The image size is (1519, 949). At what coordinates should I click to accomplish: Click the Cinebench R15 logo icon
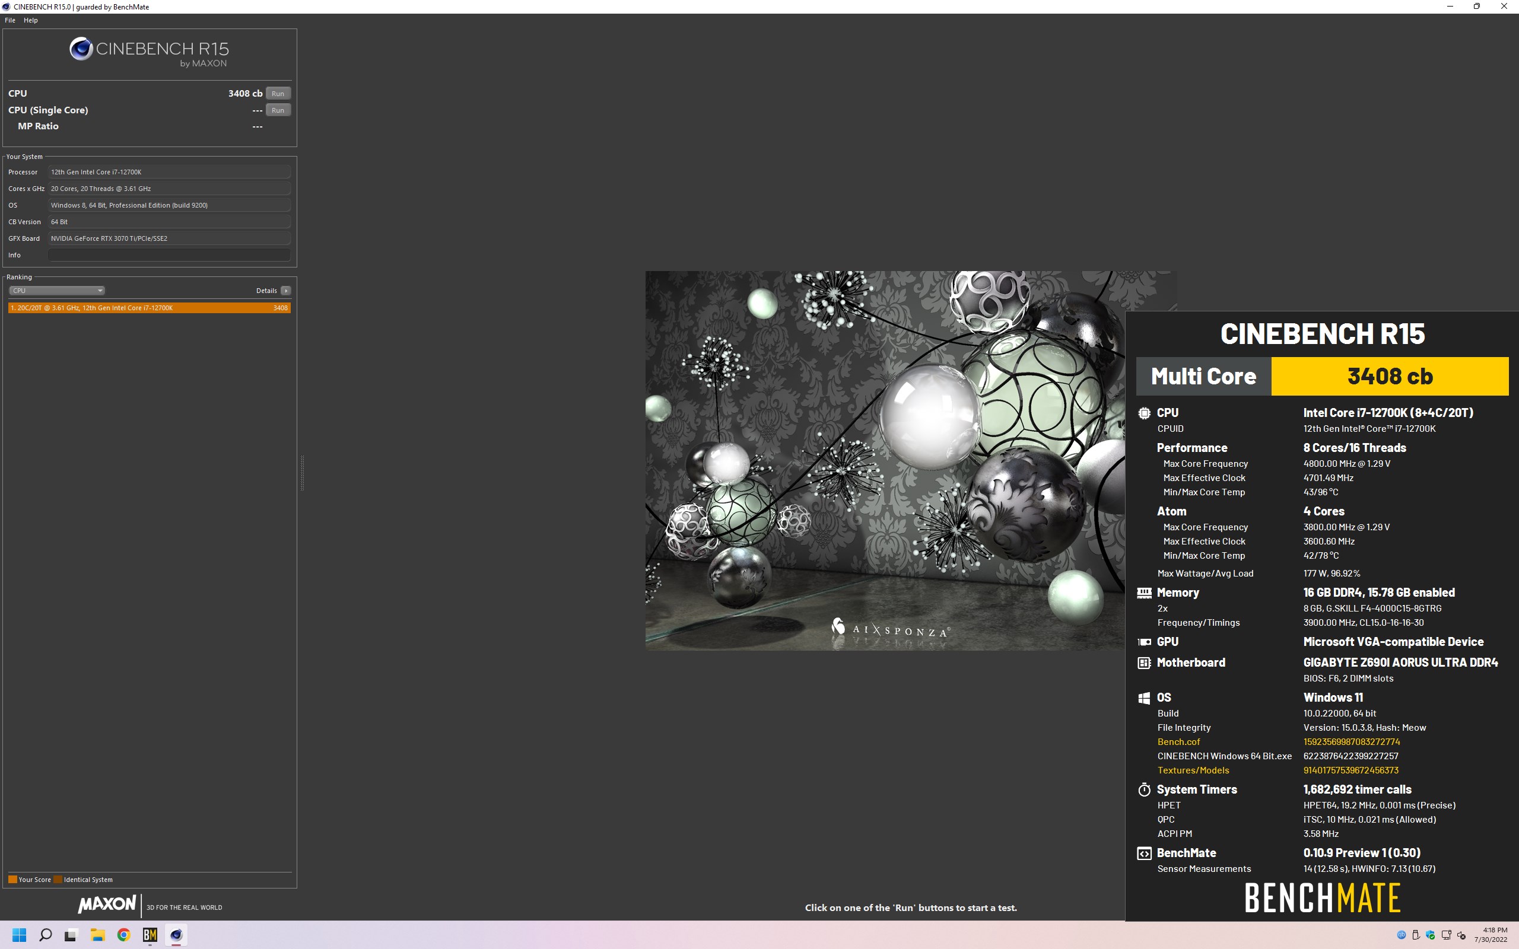(81, 49)
